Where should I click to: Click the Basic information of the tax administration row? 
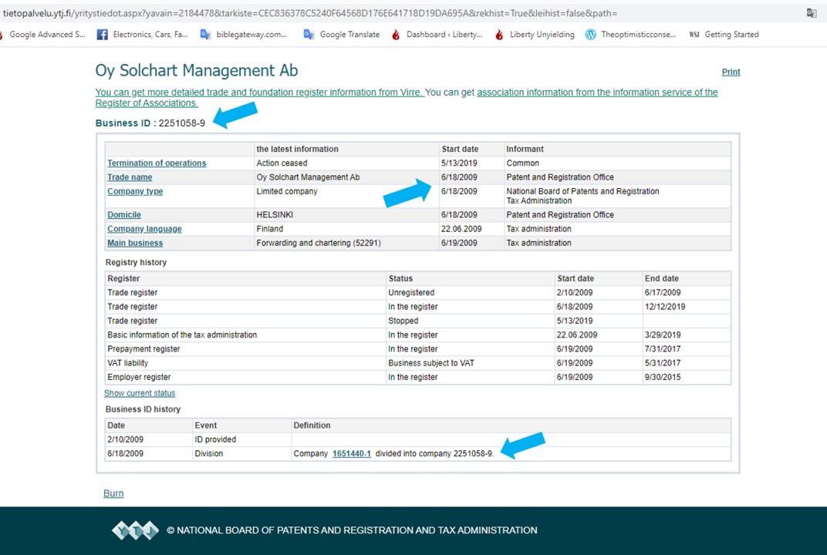[x=417, y=335]
